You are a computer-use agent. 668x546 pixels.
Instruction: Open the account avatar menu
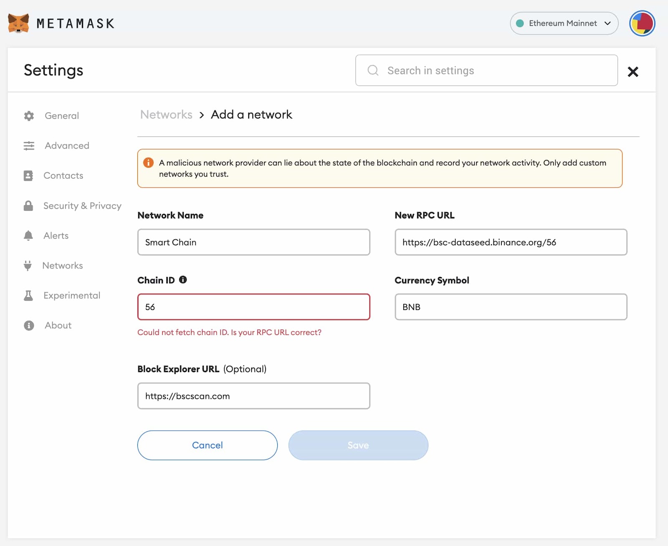pyautogui.click(x=642, y=23)
